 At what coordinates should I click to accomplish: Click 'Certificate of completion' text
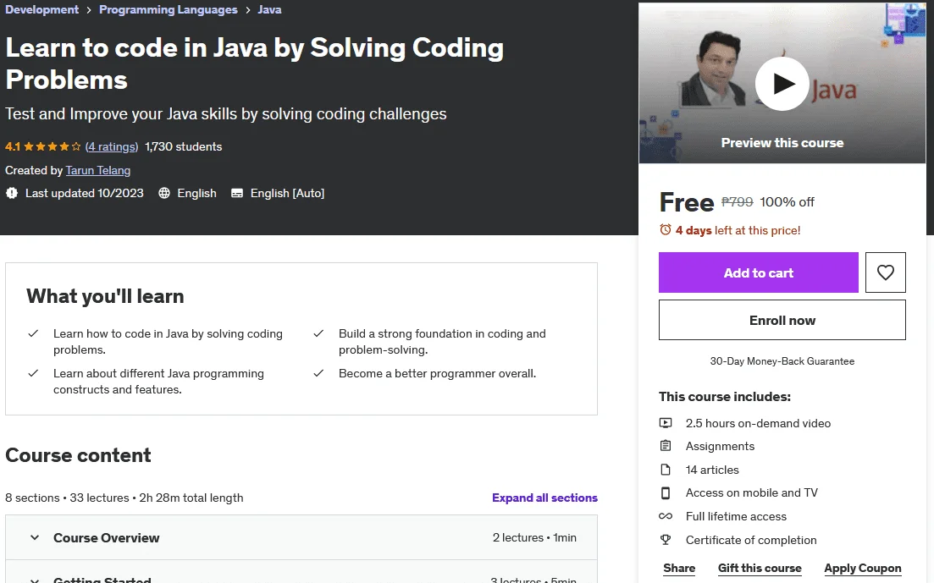click(750, 540)
